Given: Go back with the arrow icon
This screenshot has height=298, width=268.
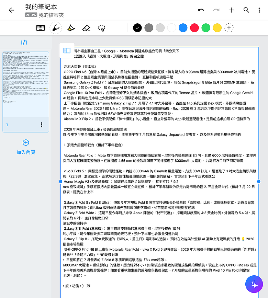Looking at the screenshot, I should (11, 10).
